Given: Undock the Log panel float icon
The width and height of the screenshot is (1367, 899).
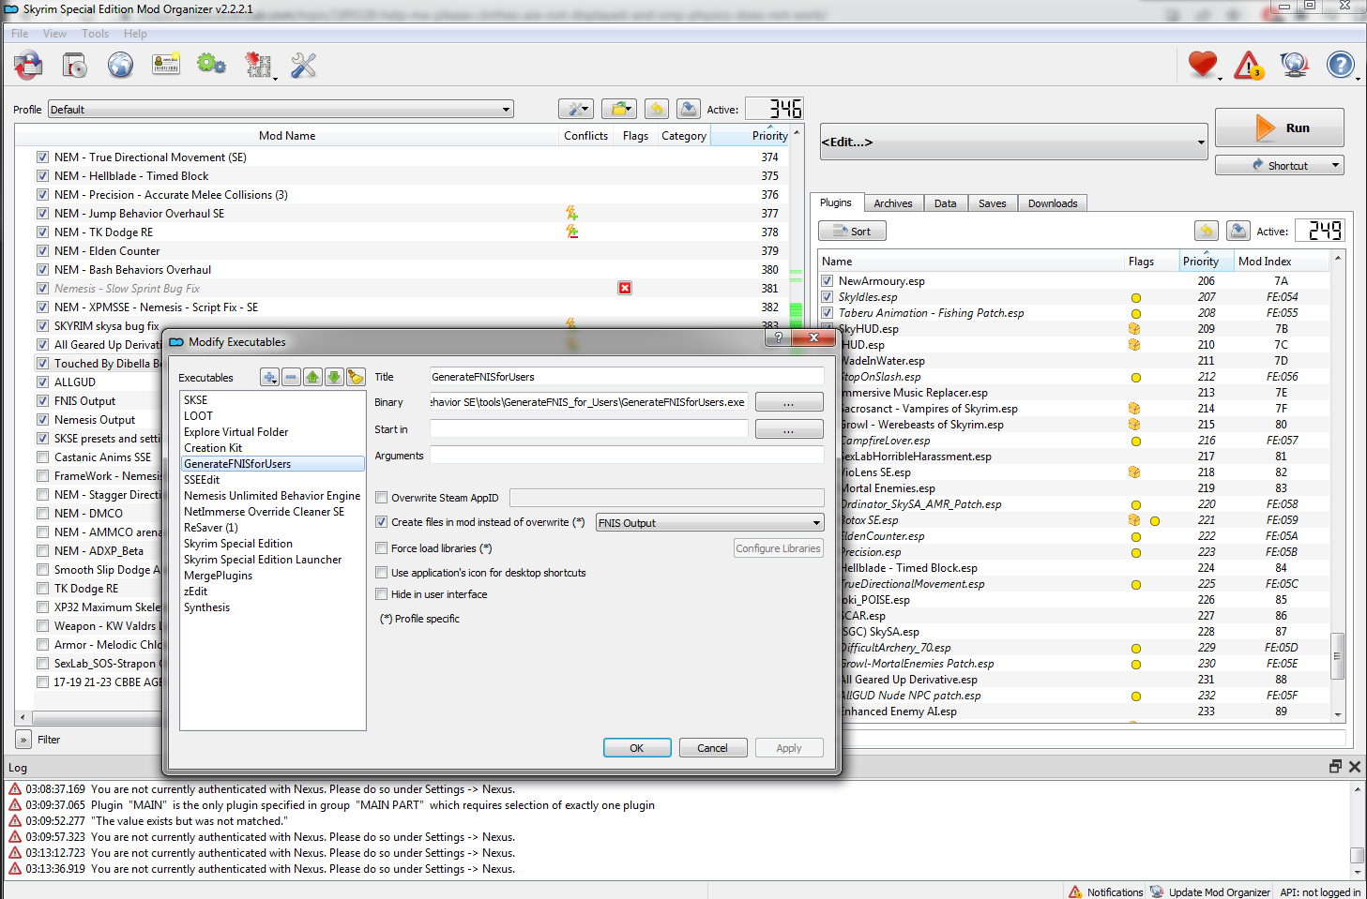Looking at the screenshot, I should tap(1335, 767).
